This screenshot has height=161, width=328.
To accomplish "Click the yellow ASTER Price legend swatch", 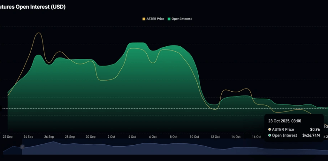I will click(x=143, y=19).
